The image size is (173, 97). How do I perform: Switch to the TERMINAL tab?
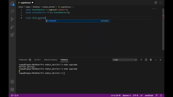pyautogui.click(x=64, y=60)
